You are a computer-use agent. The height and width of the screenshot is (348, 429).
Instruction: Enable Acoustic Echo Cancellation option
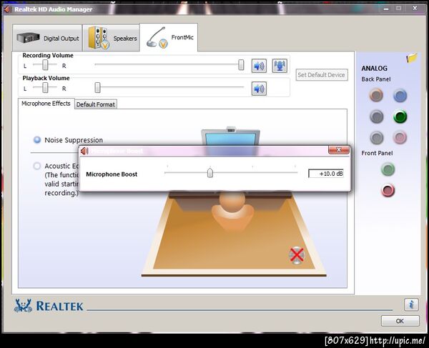[x=37, y=166]
